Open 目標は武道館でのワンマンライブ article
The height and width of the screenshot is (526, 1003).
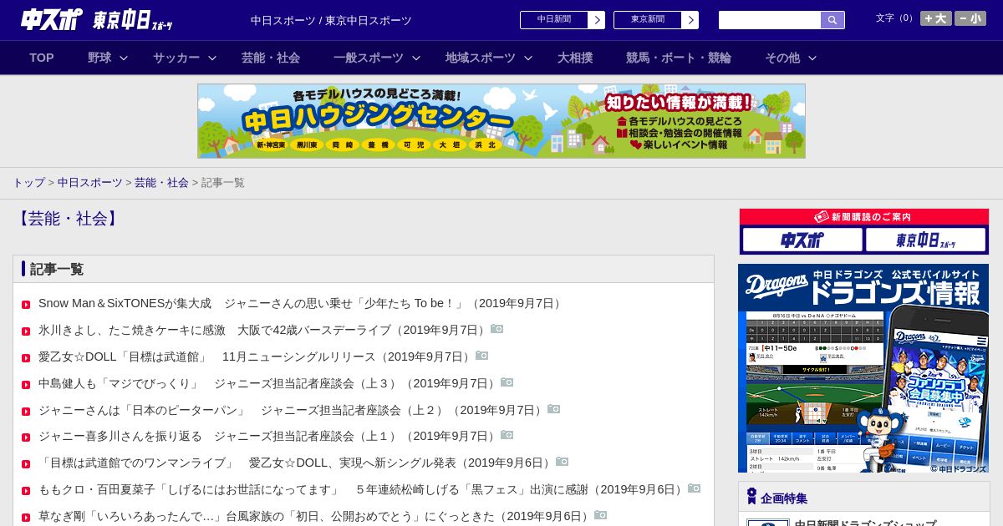(297, 463)
